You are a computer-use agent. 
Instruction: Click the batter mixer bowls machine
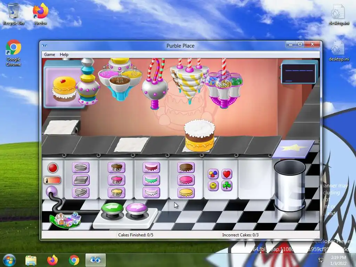coord(120,79)
